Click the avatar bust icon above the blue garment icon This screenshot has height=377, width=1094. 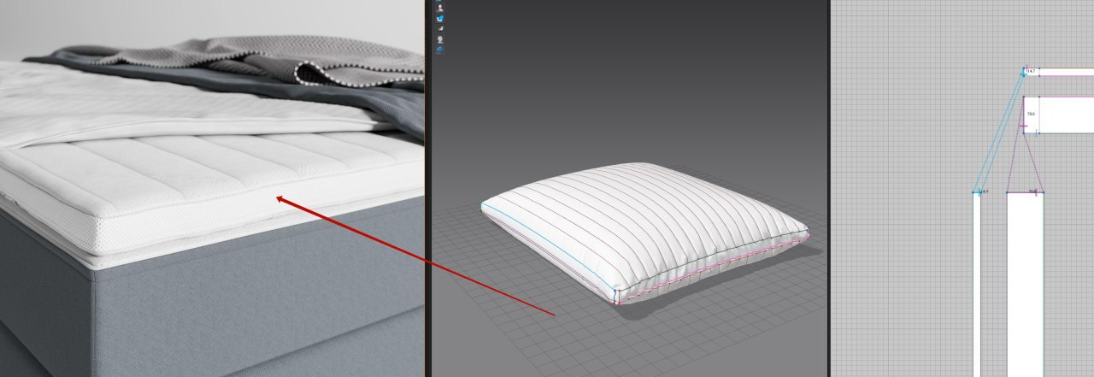tap(440, 7)
